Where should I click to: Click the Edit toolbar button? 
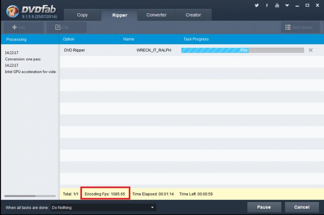coord(67,27)
